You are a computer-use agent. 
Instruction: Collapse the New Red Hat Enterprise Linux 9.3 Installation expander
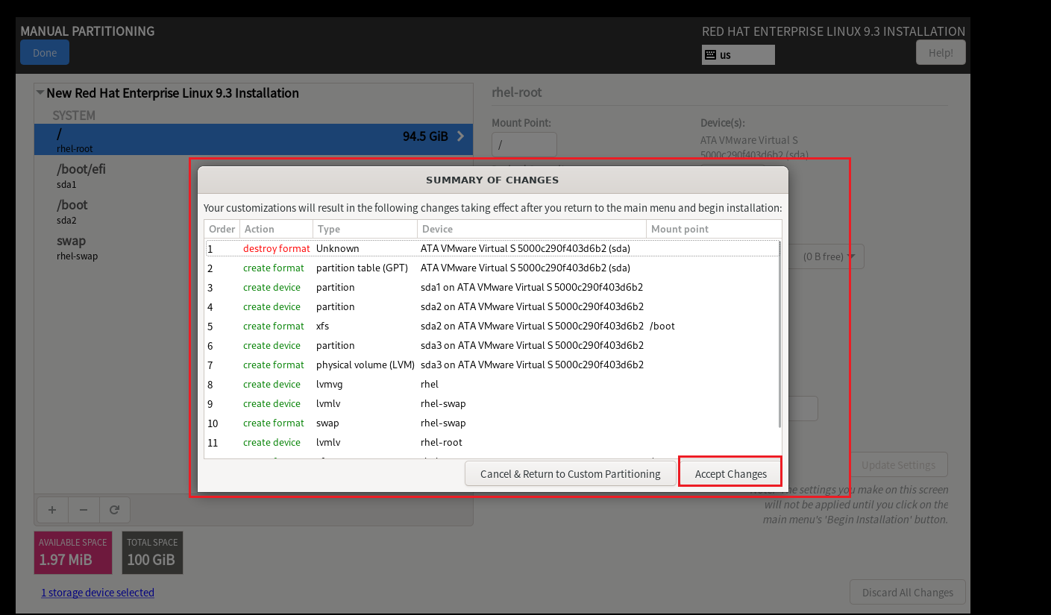(x=40, y=93)
